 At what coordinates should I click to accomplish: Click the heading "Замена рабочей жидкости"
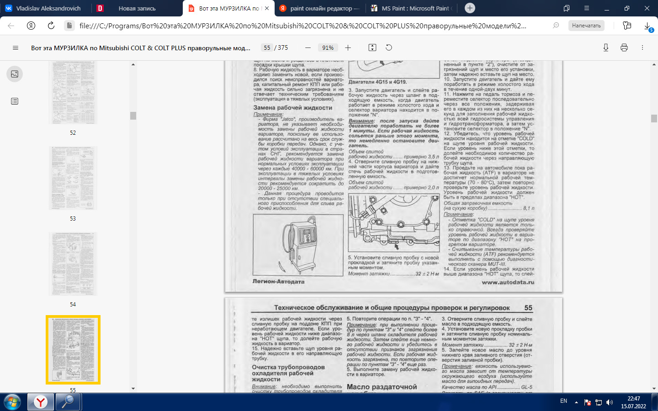pyautogui.click(x=293, y=108)
